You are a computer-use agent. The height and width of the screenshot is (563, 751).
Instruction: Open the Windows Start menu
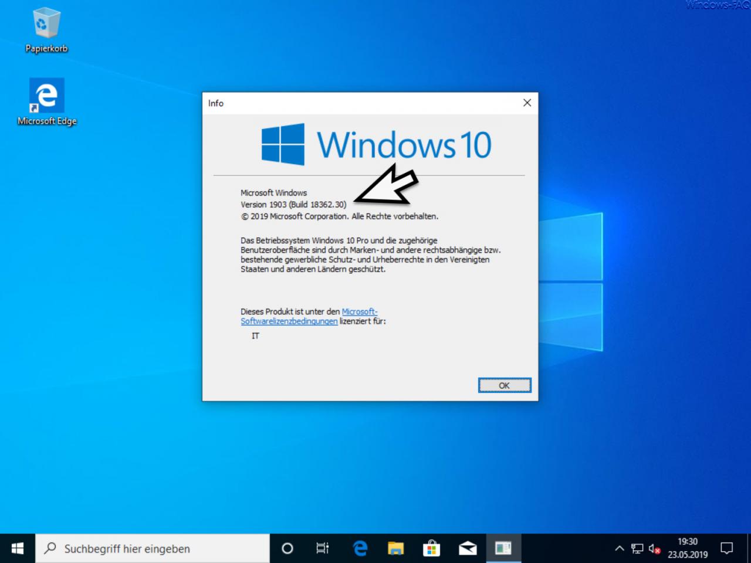[x=18, y=548]
